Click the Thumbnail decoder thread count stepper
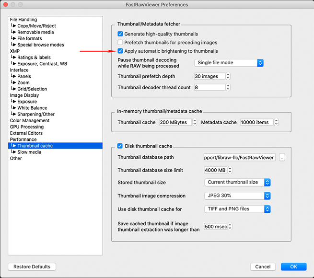314x278 pixels. click(x=228, y=87)
